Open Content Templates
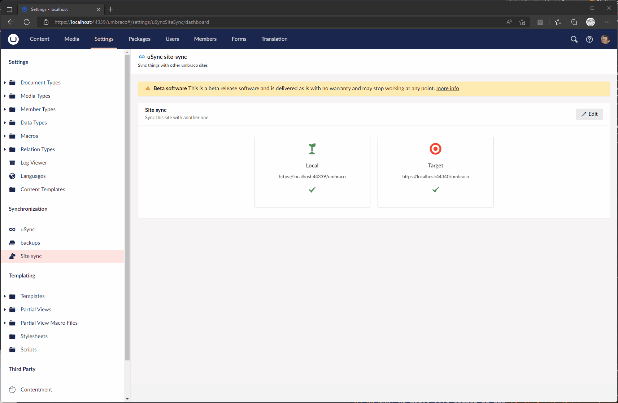Screen dimensions: 618x403 click(43, 189)
